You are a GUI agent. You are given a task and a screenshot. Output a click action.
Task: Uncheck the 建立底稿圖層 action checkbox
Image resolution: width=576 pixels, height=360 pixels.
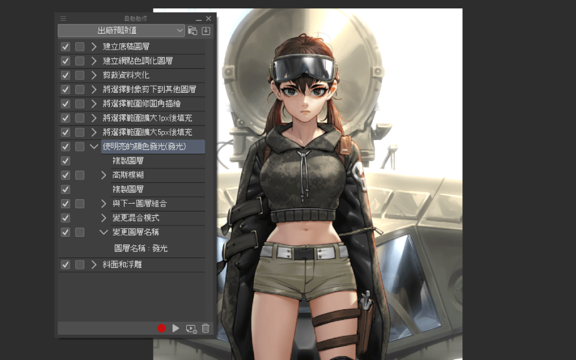(65, 46)
